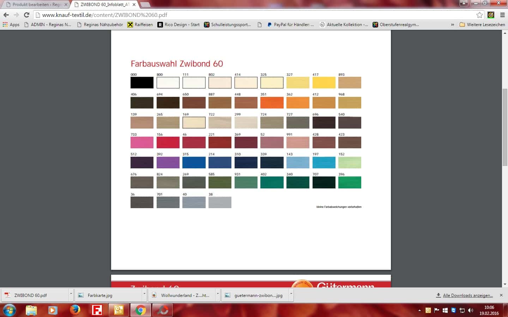508x317 pixels.
Task: Click the vertical scrollbar thumb
Action: pyautogui.click(x=505, y=127)
